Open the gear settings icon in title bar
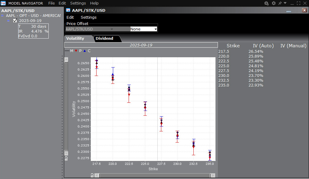Viewport: 309px width, 179px height. point(274,3)
